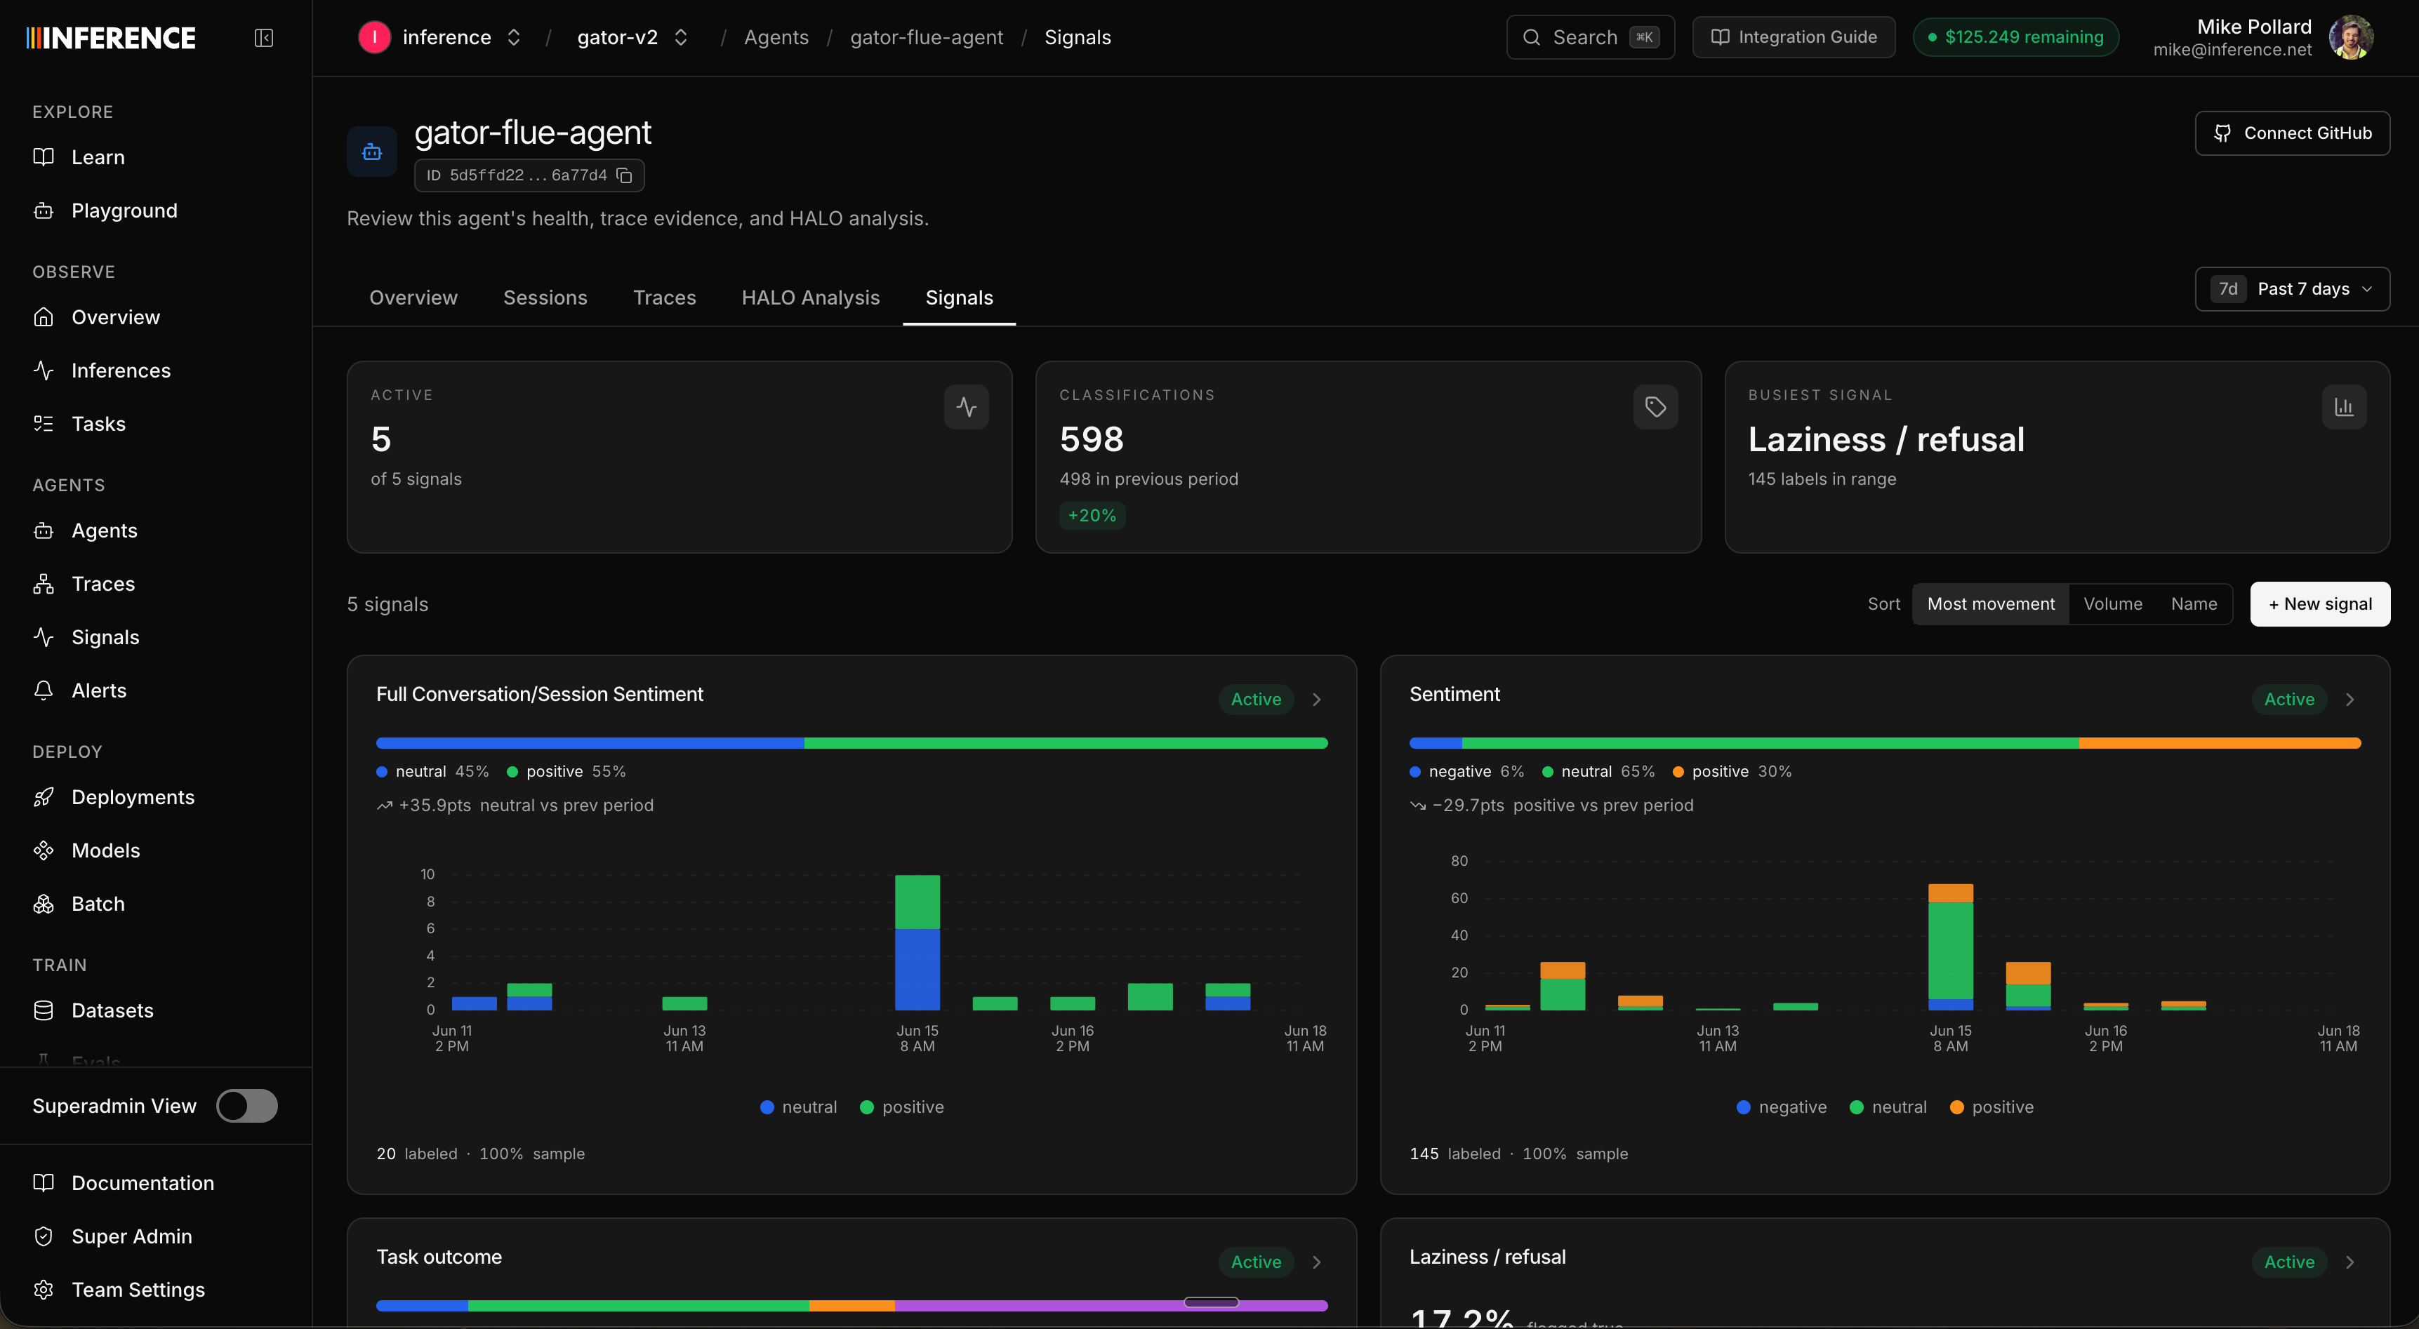Go to Agents breadcrumb

[776, 38]
